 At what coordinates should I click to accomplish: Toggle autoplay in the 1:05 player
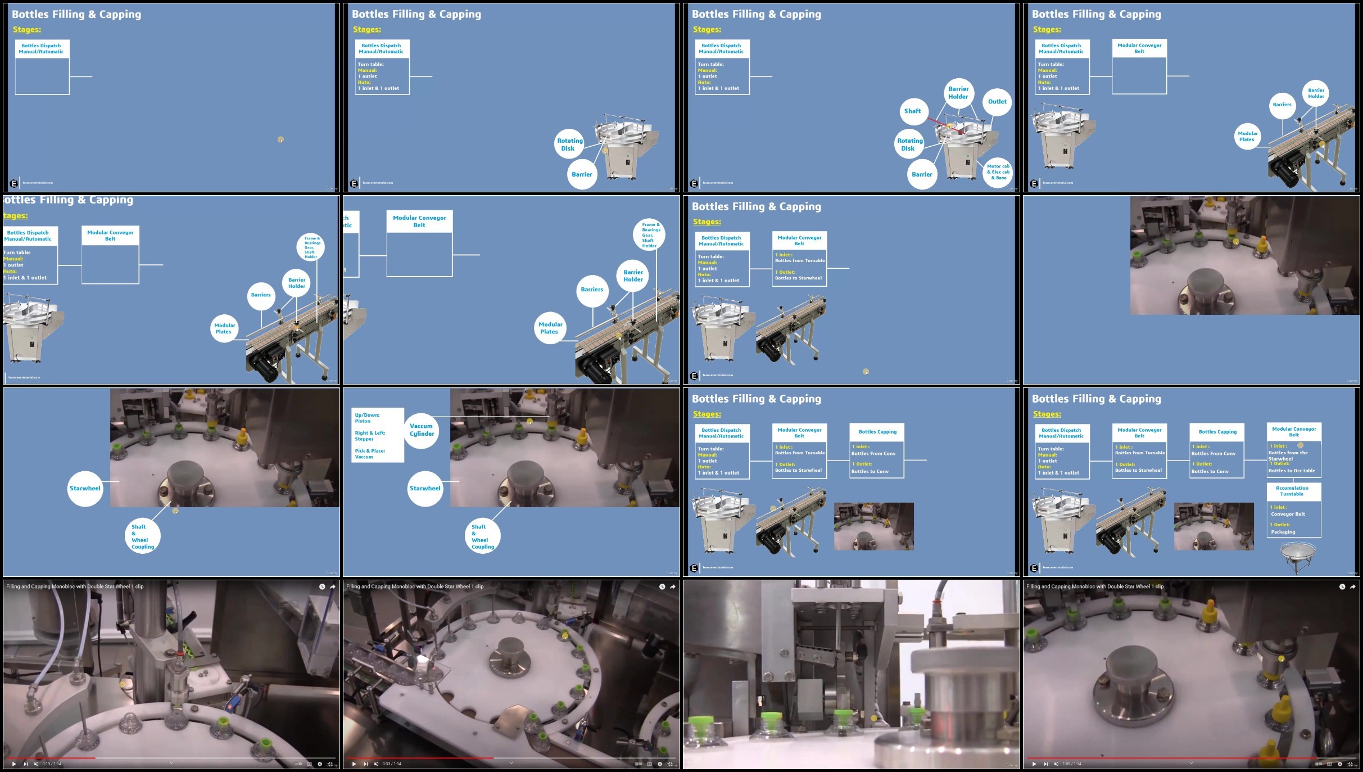pyautogui.click(x=1319, y=764)
